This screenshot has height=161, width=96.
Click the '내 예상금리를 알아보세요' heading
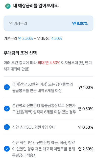[x=36, y=6]
